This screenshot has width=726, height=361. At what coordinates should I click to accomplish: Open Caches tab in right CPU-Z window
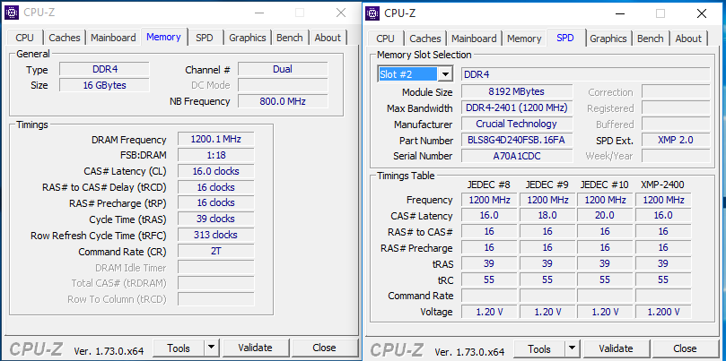(425, 39)
